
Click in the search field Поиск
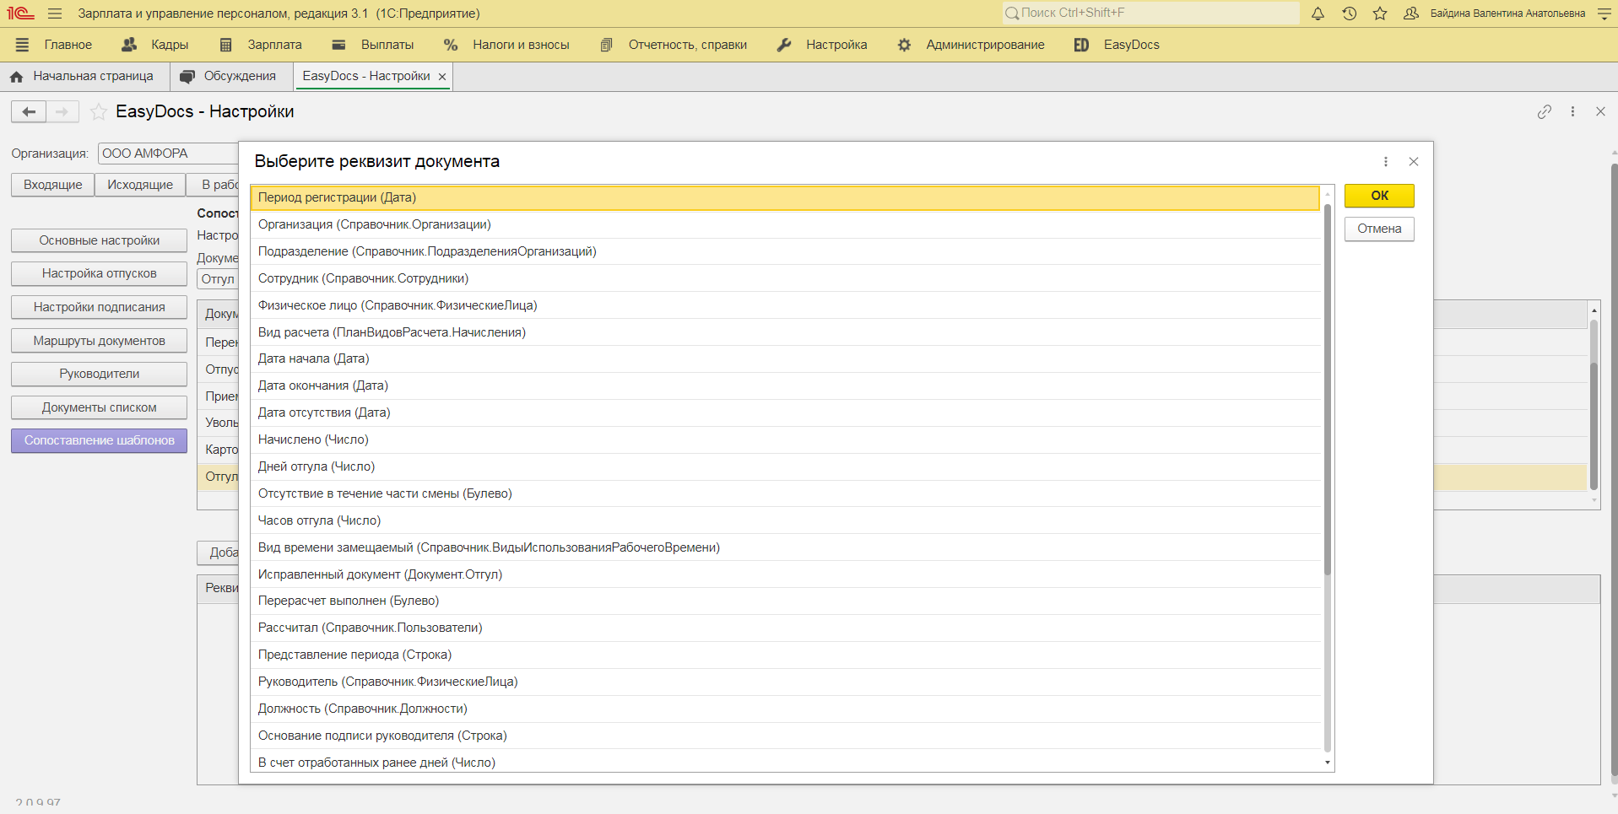[x=1152, y=13]
